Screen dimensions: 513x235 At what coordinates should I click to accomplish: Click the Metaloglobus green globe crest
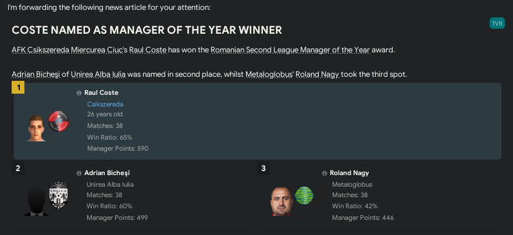(304, 195)
